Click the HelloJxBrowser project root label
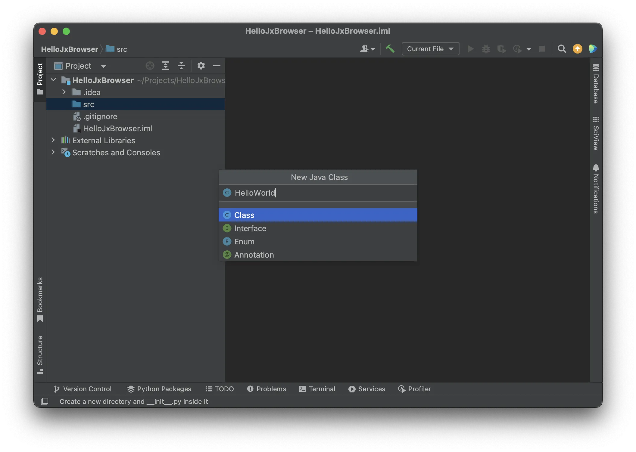This screenshot has width=636, height=452. 103,80
